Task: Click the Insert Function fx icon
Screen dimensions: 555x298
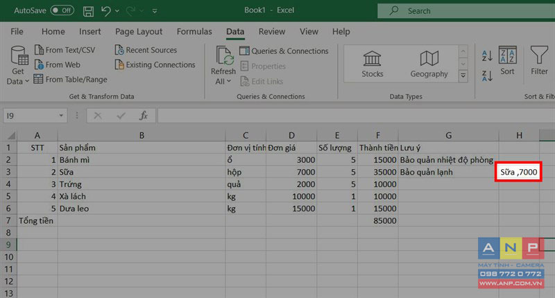Action: [x=144, y=116]
